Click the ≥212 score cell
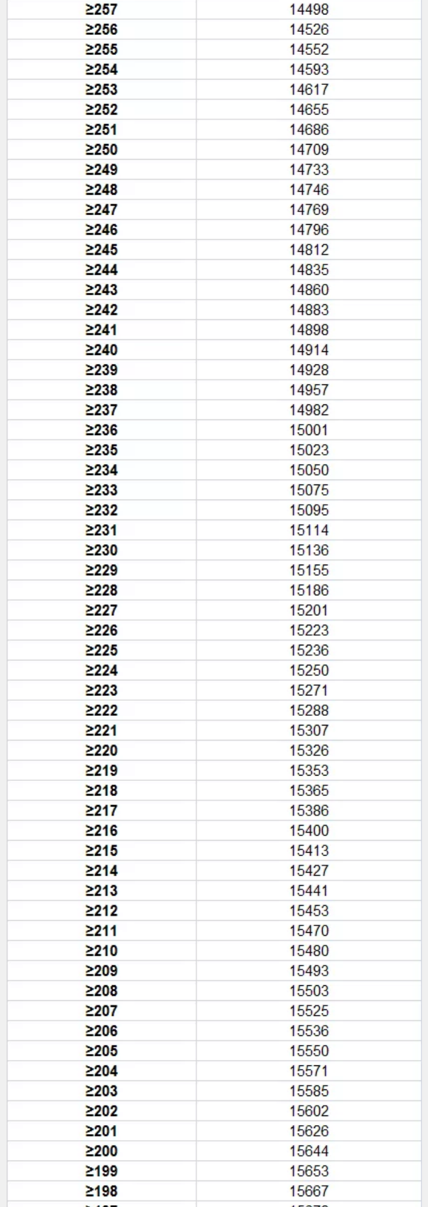The image size is (428, 1207). tap(101, 911)
